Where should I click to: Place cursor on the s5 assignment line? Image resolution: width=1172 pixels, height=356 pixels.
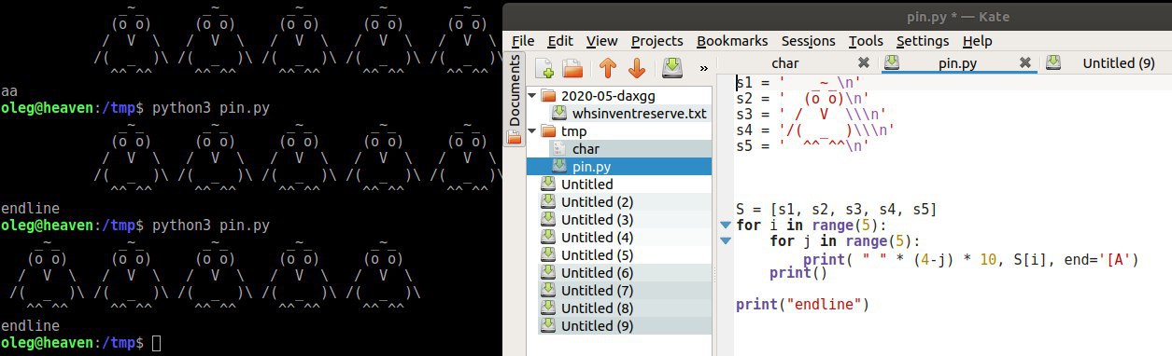(x=803, y=146)
